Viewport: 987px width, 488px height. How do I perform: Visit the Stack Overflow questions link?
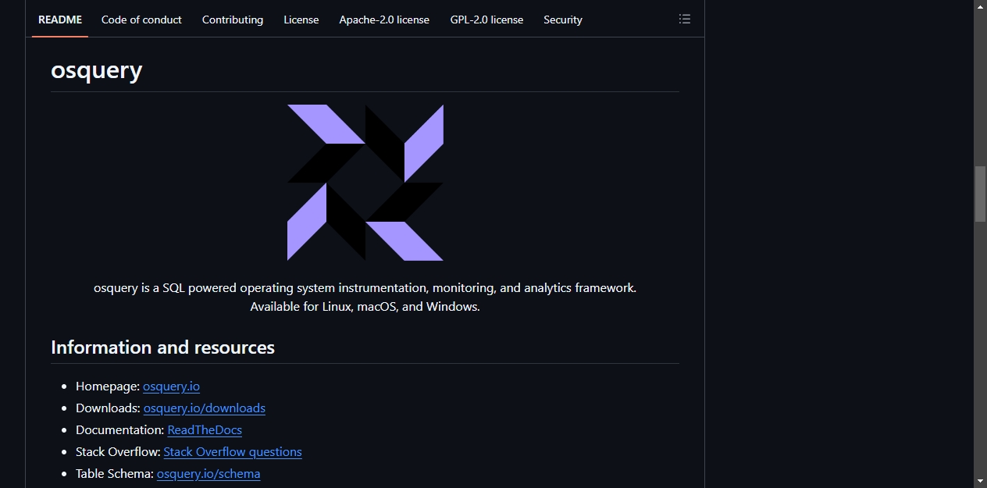pyautogui.click(x=233, y=452)
